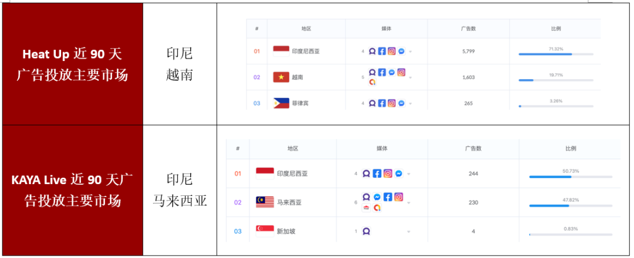
Task: Click 比例 column header in KAYA Live table
Action: click(x=570, y=149)
